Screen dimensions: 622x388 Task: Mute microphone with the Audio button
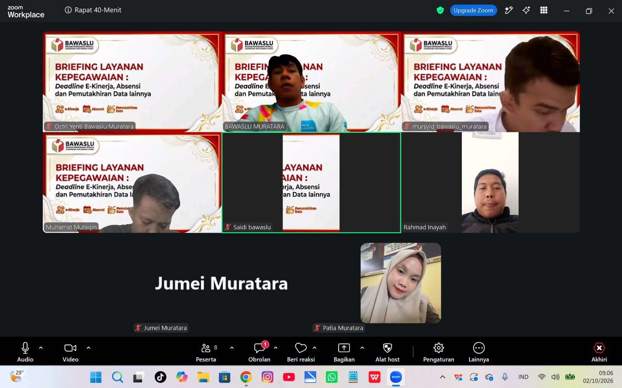25,352
